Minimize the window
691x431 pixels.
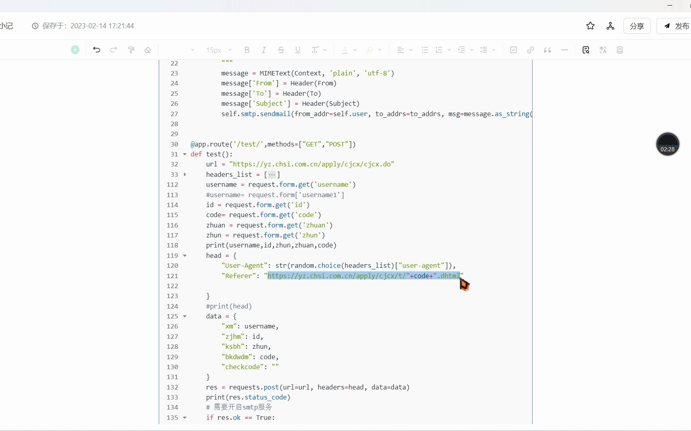tap(670, 6)
